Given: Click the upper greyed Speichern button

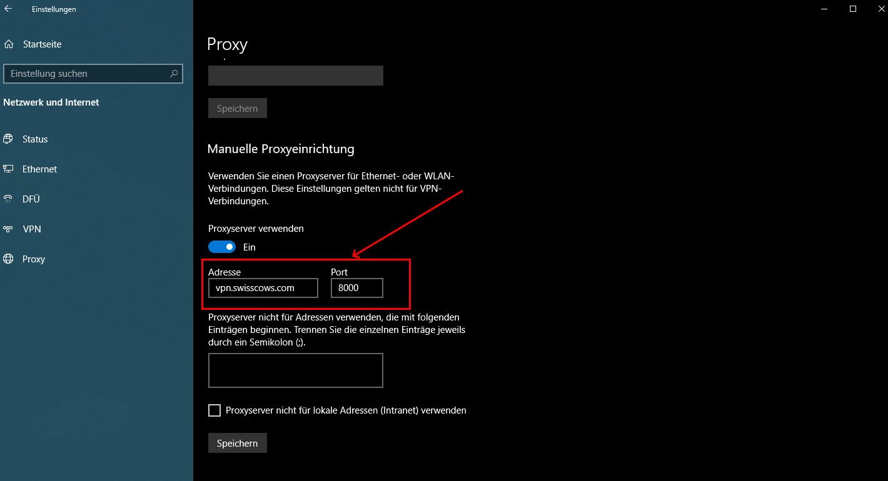Looking at the screenshot, I should (238, 108).
